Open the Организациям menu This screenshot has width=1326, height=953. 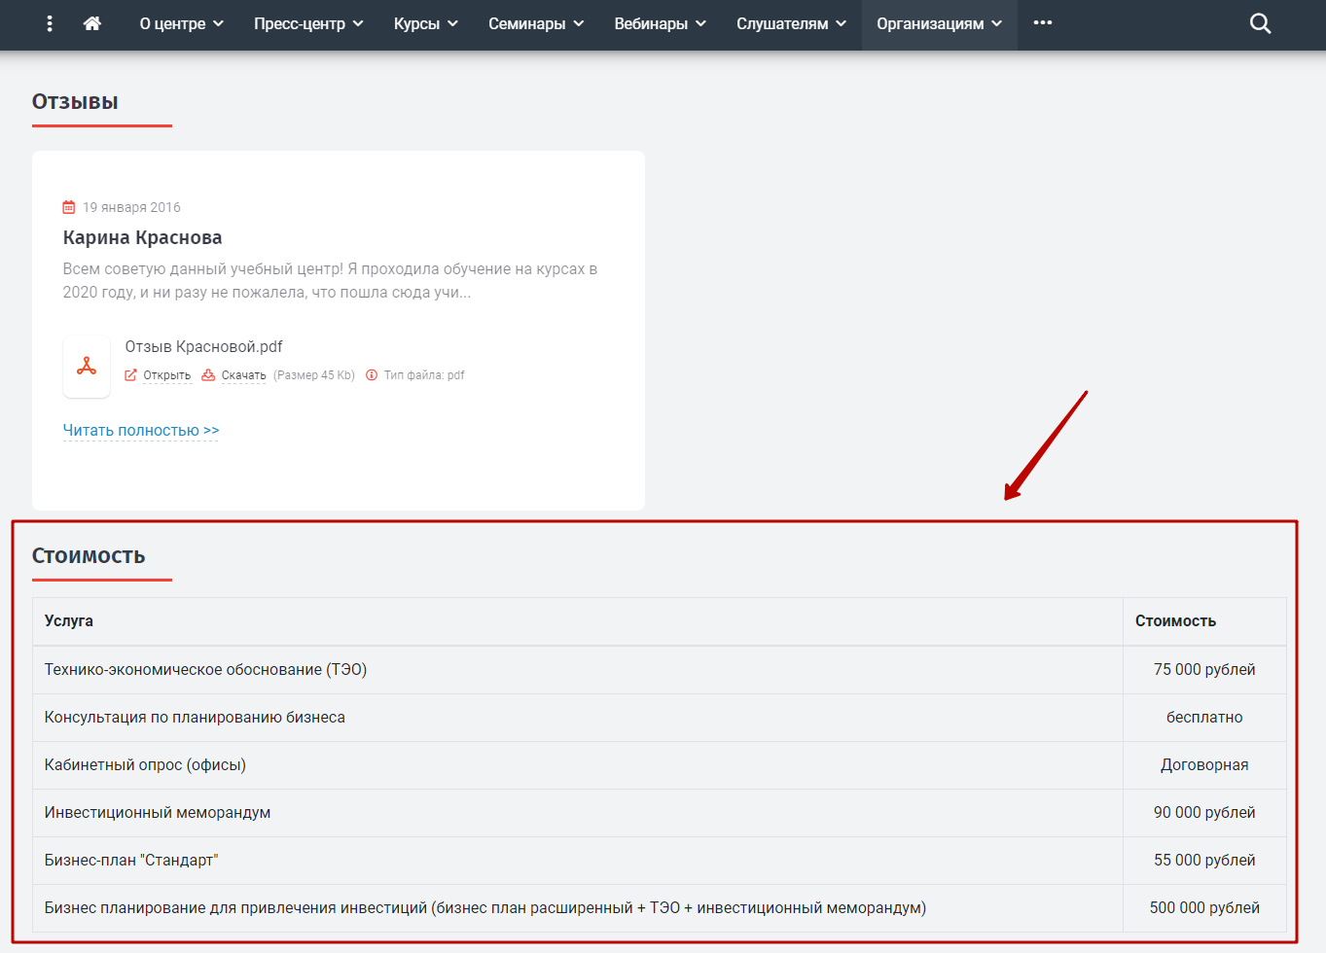(939, 23)
